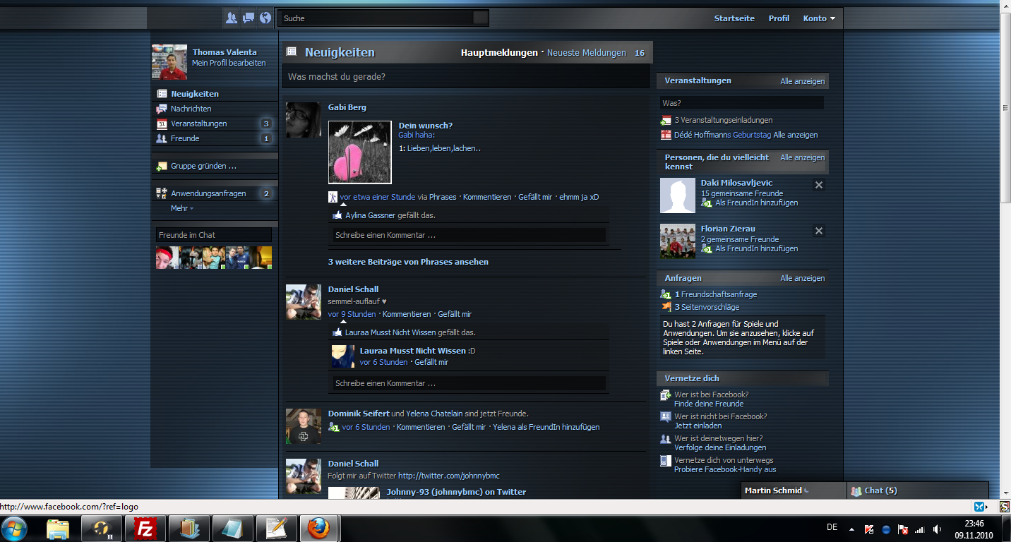Click Thomas Valenta profile picture

[x=169, y=62]
